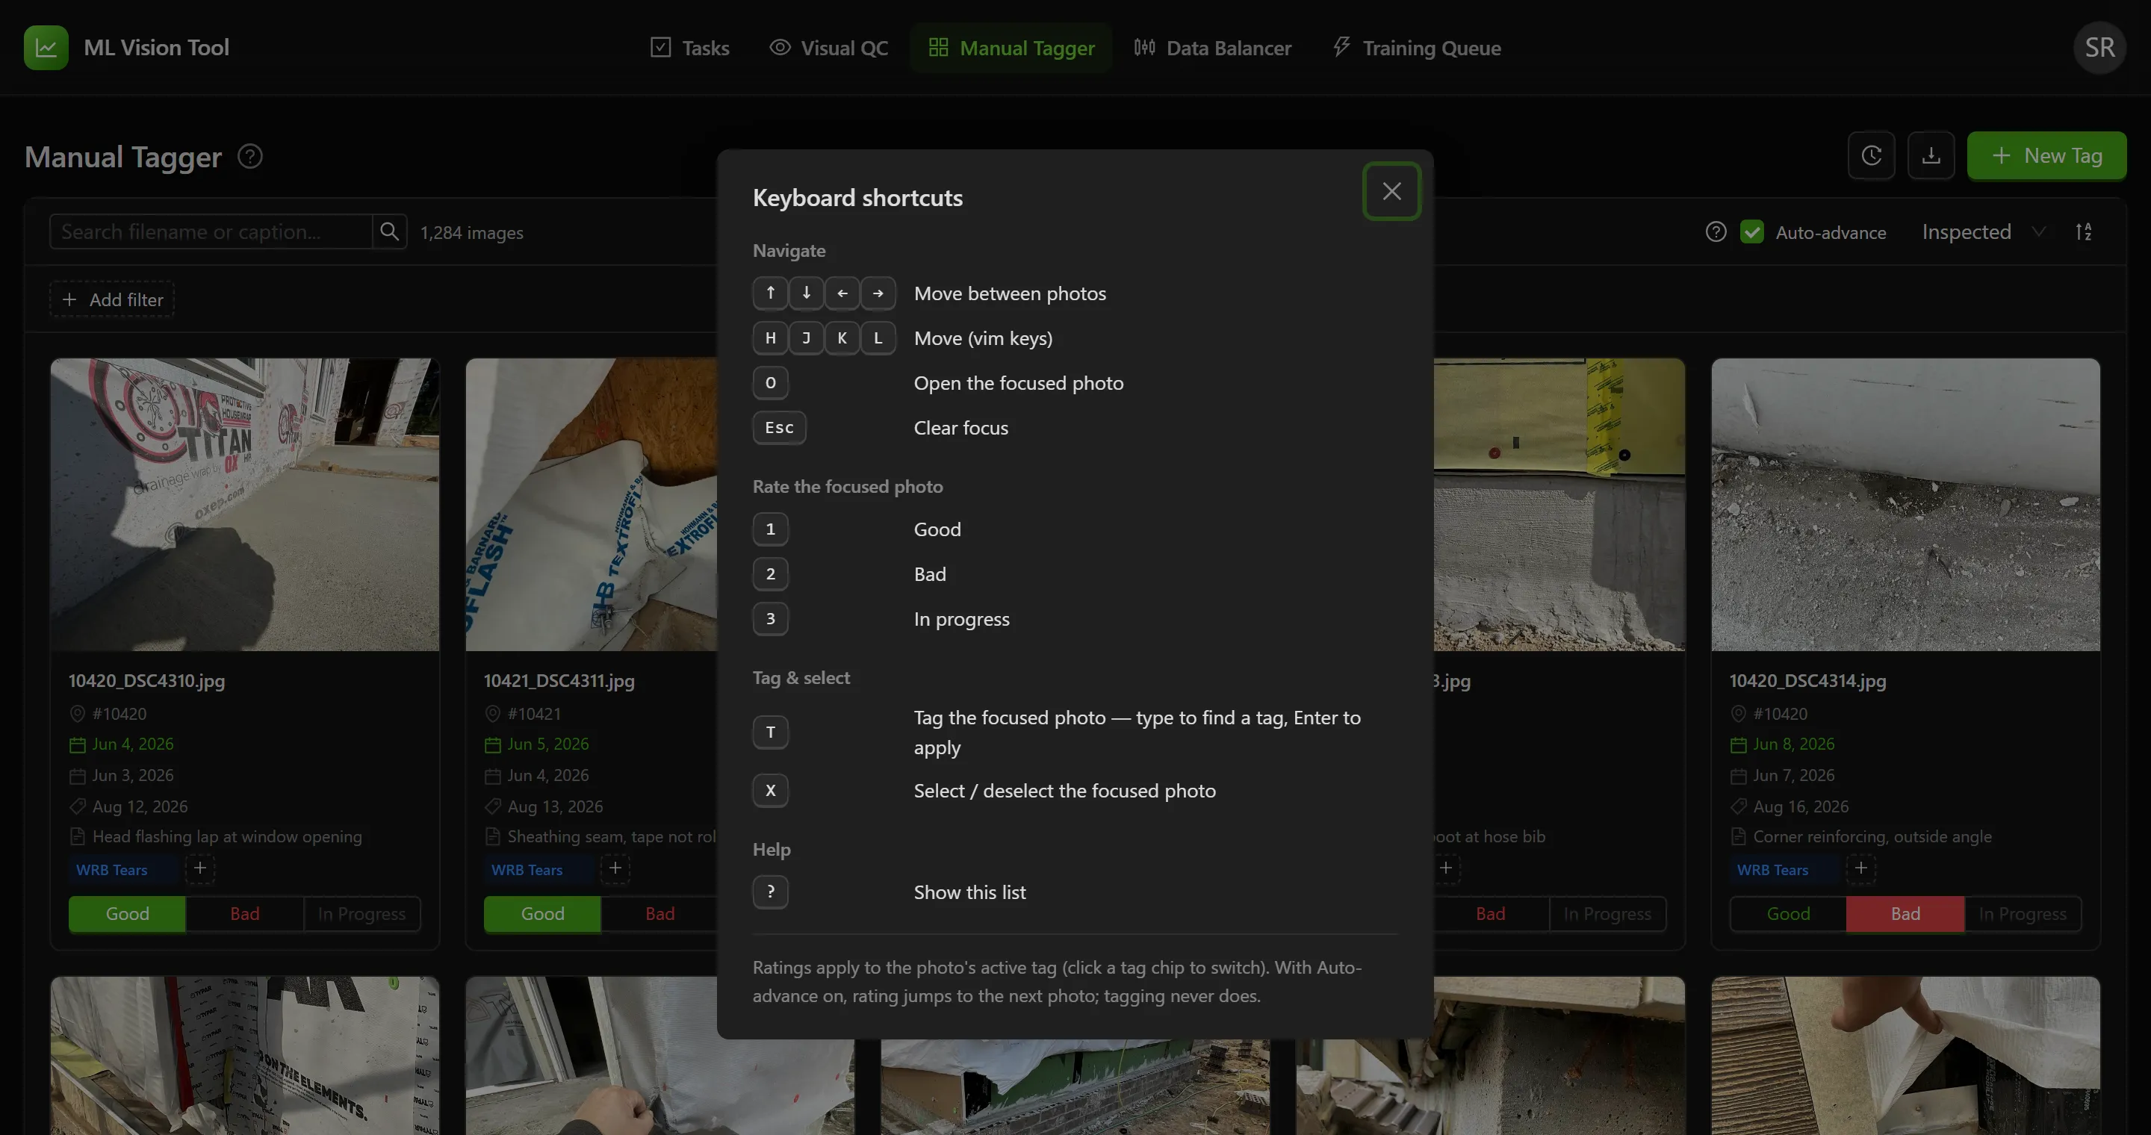The height and width of the screenshot is (1135, 2151).
Task: Rate 10421_DSC4311.jpg as Bad
Action: pos(659,914)
